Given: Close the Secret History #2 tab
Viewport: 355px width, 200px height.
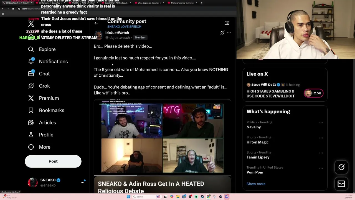Looking at the screenshot, I should 131,3.
